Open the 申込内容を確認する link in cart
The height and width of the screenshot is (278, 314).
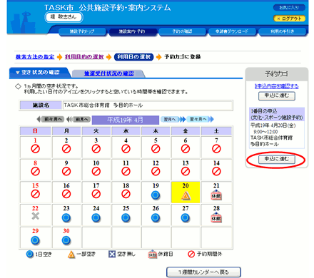pyautogui.click(x=277, y=86)
